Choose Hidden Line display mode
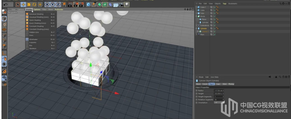The image size is (291, 119). [41, 32]
